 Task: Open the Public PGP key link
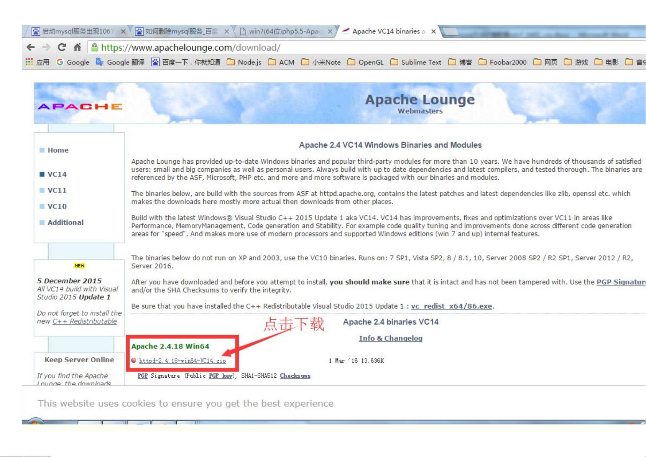coord(221,376)
